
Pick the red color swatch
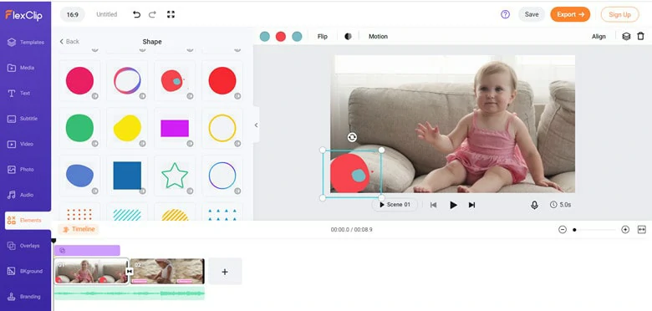[x=281, y=37]
